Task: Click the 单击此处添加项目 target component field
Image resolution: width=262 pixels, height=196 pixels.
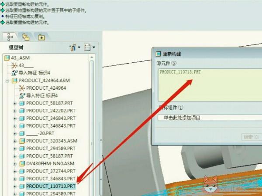Action: pyautogui.click(x=210, y=118)
